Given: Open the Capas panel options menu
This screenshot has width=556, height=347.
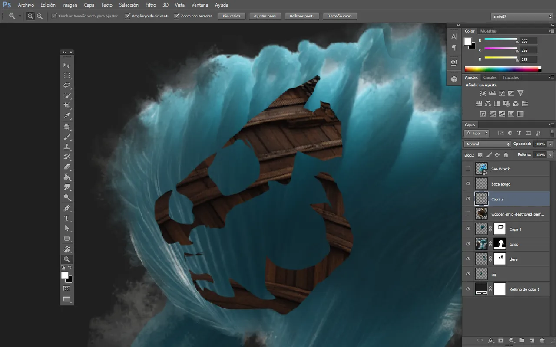Looking at the screenshot, I should pos(552,125).
